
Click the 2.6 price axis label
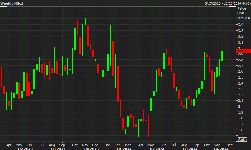click(x=241, y=71)
